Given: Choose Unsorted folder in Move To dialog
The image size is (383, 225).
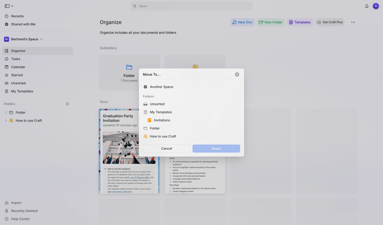Looking at the screenshot, I should tap(157, 104).
